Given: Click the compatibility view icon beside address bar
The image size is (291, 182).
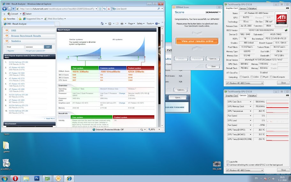Looking at the screenshot, I should pyautogui.click(x=100, y=9).
